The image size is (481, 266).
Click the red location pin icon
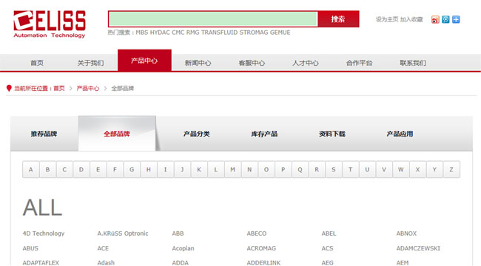(9, 88)
